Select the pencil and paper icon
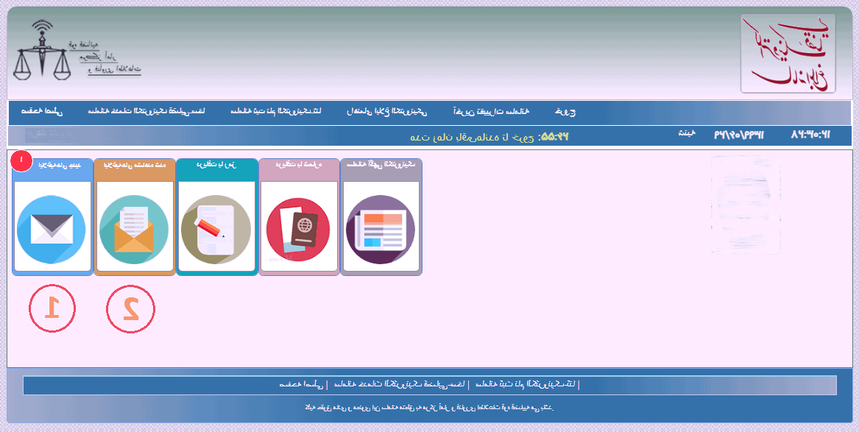This screenshot has width=859, height=432. tap(216, 226)
